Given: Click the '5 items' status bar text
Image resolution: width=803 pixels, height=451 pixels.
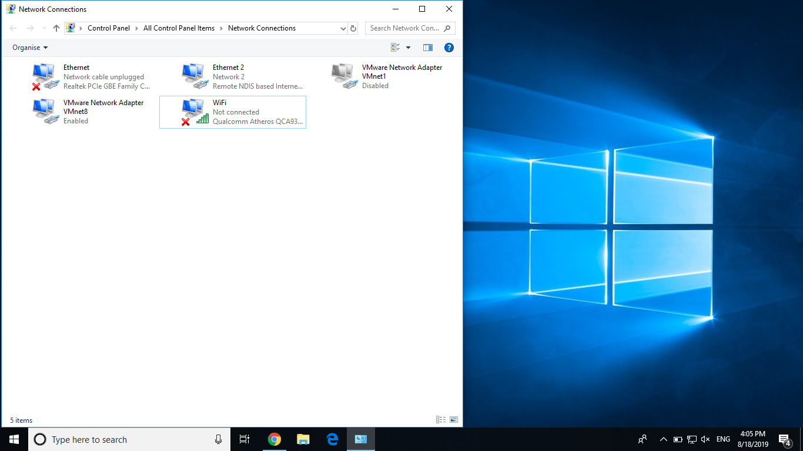Looking at the screenshot, I should click(x=21, y=420).
